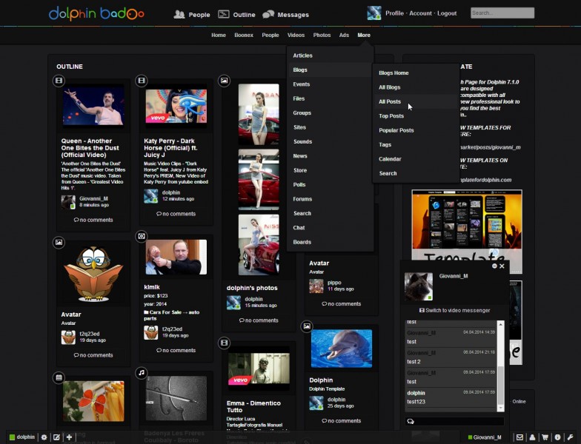
Task: Open the blue dolphin photo thumbnail
Action: pos(341,348)
